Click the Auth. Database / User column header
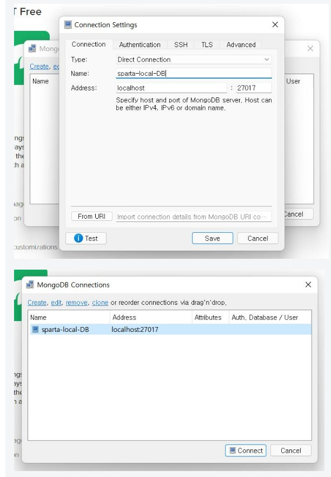Viewport: 331px width, 477px height. (x=270, y=317)
